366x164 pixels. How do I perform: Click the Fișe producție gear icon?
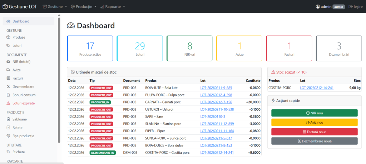[x=9, y=136]
